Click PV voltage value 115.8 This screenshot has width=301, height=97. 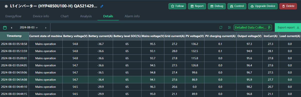pos(194,58)
